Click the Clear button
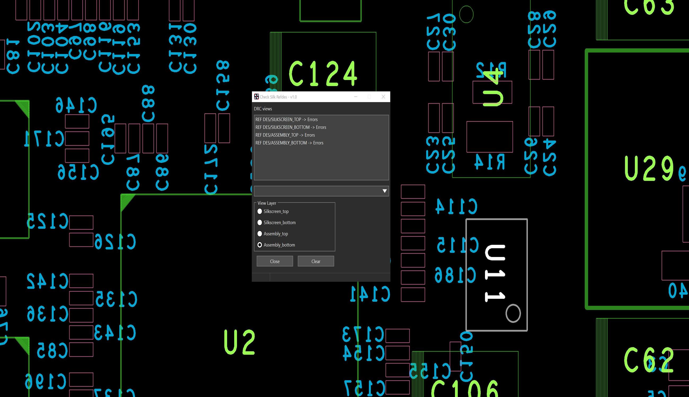Viewport: 689px width, 397px height. [x=316, y=261]
